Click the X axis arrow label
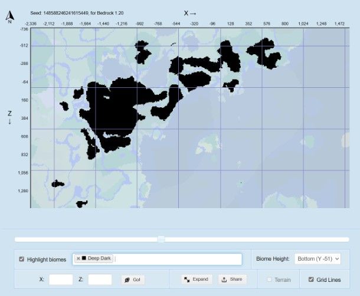The width and height of the screenshot is (360, 296). [190, 12]
